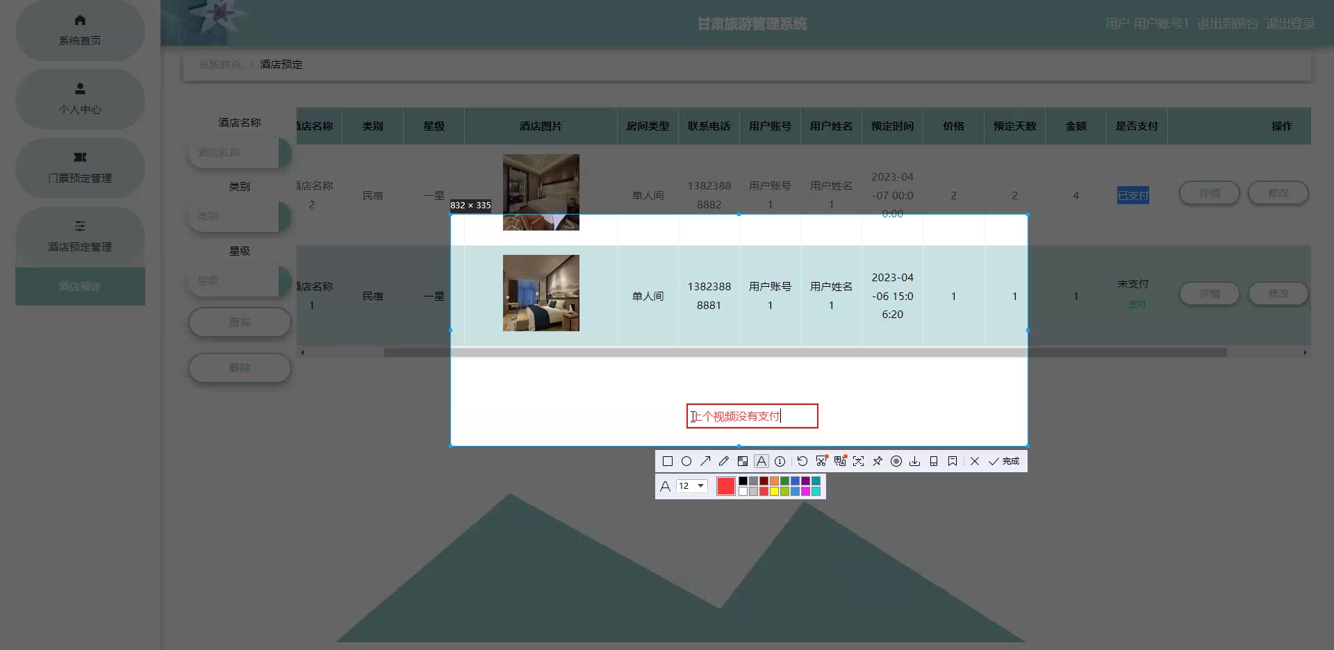1334x650 pixels.
Task: Click the ticket icon in sidebar
Action: (x=80, y=158)
